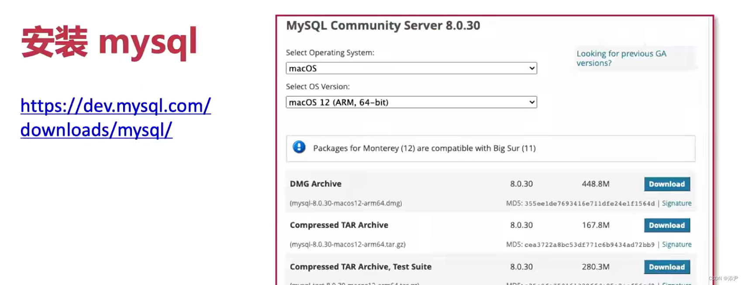Download the DMG Archive
Screen dimensions: 745x285
pos(667,184)
